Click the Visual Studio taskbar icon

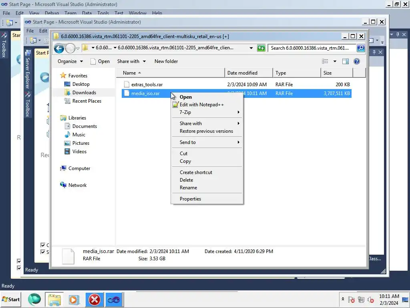coord(114,300)
